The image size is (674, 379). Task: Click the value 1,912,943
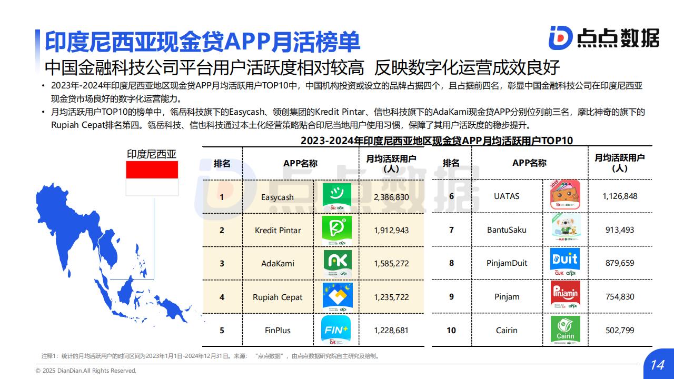(x=391, y=231)
